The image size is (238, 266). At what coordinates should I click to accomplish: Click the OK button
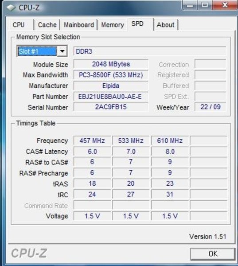213,254
